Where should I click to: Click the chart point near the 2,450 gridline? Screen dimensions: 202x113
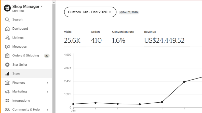[184, 82]
